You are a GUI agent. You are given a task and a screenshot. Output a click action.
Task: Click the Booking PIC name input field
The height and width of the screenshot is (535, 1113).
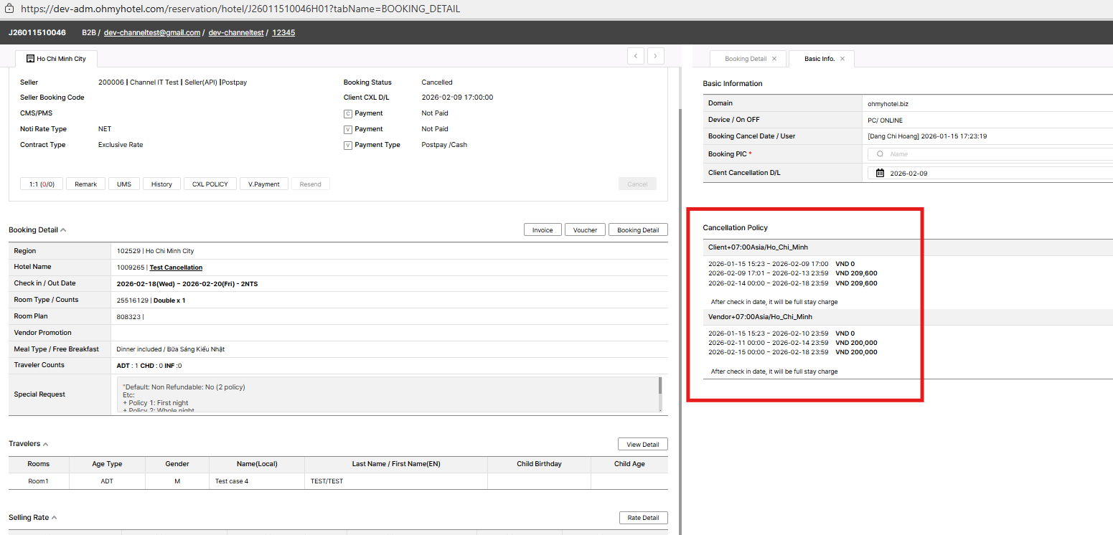pyautogui.click(x=997, y=154)
